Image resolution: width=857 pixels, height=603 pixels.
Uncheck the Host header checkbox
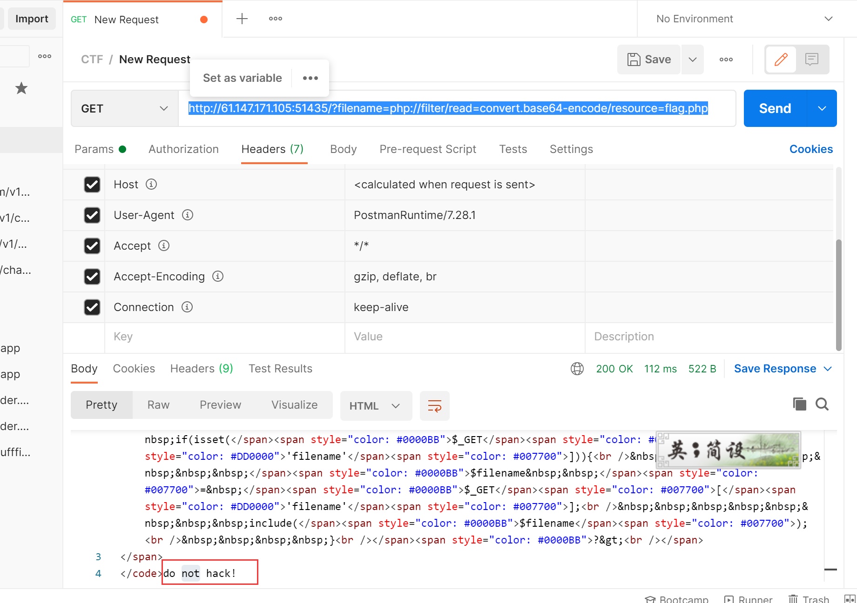click(92, 185)
